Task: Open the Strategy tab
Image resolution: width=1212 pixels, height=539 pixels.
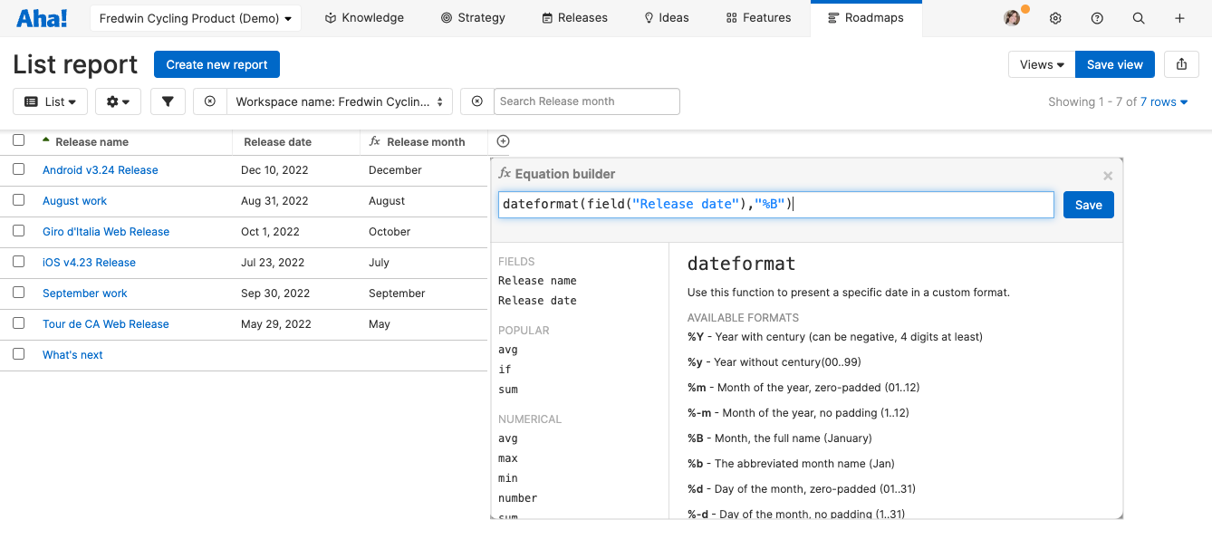Action: click(473, 18)
